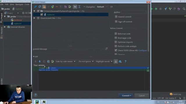
Task: Click the Python file icon in commit toolbar
Action: coord(53,7)
